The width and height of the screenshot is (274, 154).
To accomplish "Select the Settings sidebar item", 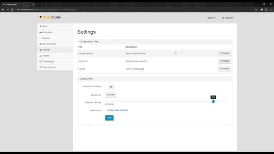I will [x=55, y=50].
